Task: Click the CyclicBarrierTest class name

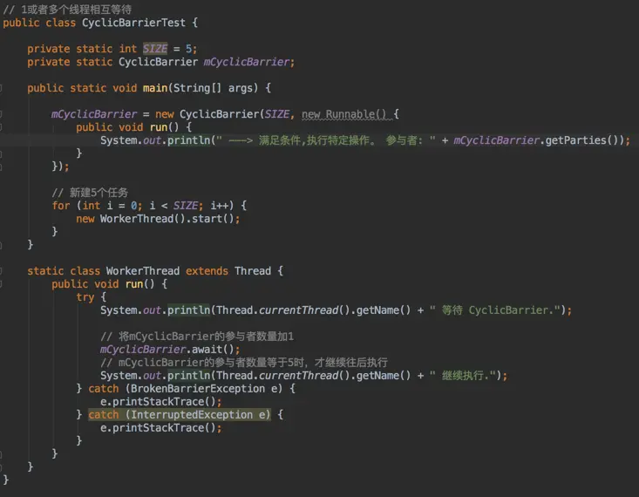Action: click(x=133, y=23)
